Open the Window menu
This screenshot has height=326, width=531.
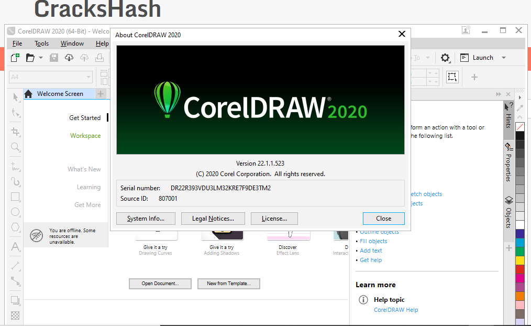[x=72, y=43]
